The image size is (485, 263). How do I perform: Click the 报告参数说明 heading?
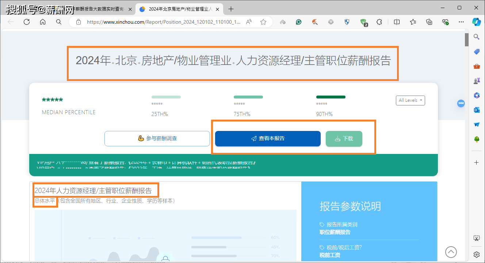(350, 206)
